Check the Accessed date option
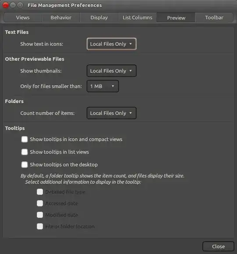The height and width of the screenshot is (254, 237). 40,203
